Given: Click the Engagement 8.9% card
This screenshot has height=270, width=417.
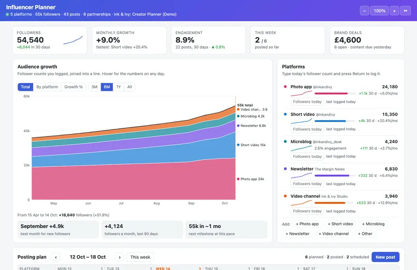Looking at the screenshot, I should [208, 40].
